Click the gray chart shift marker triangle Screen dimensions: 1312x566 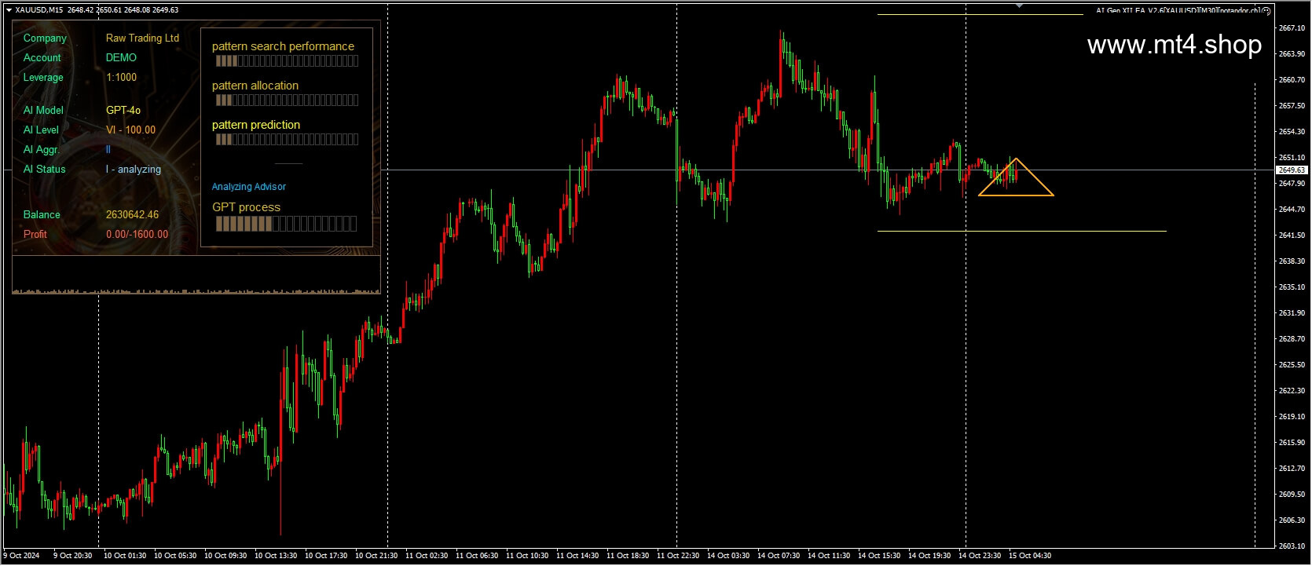coord(1019,6)
